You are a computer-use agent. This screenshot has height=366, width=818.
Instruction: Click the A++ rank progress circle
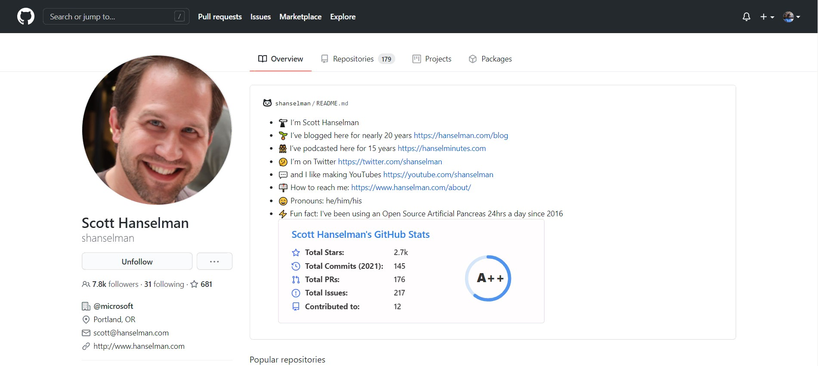(488, 278)
